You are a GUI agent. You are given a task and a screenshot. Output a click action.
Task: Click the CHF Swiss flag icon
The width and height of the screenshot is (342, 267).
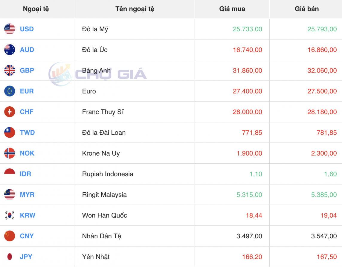pyautogui.click(x=9, y=112)
